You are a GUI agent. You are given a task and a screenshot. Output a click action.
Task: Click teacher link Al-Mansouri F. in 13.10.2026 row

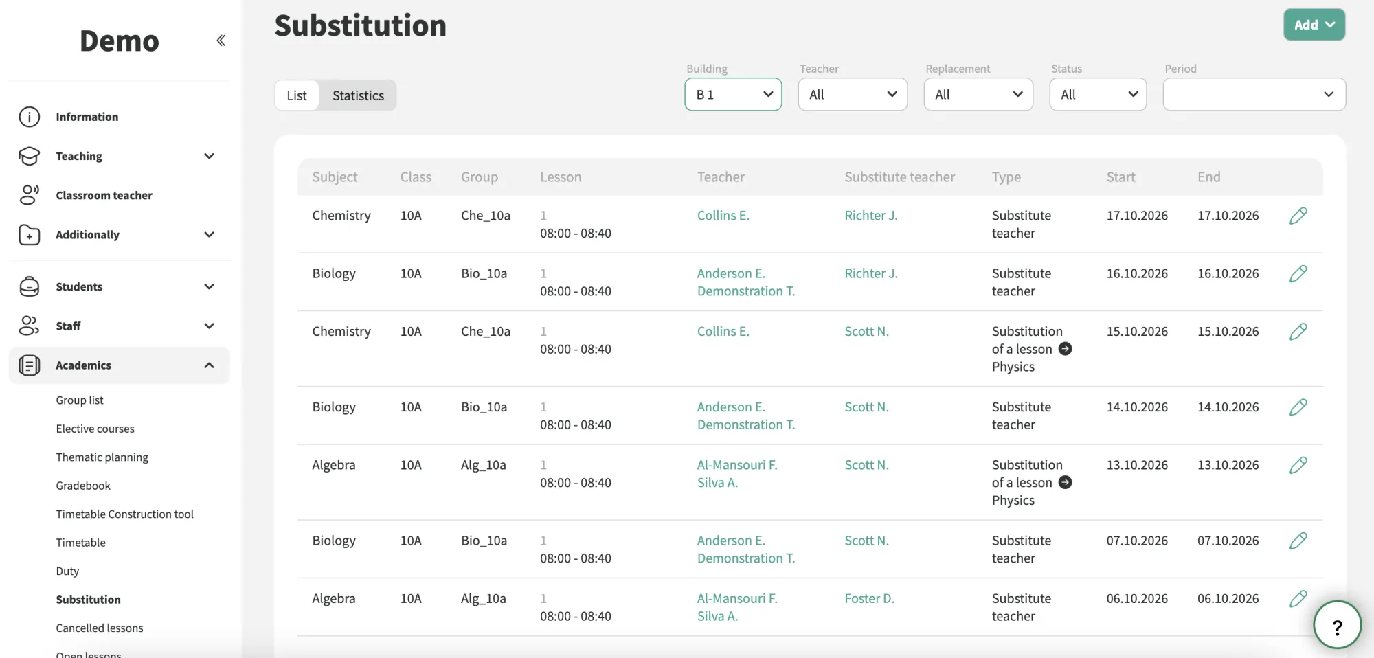click(737, 465)
